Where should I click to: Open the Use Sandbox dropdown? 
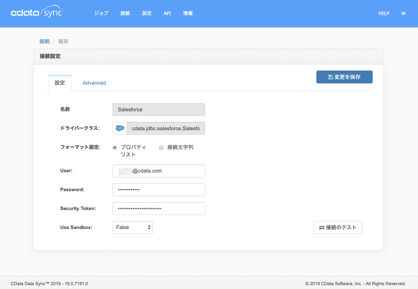132,227
